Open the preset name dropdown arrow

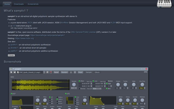[44, 72]
